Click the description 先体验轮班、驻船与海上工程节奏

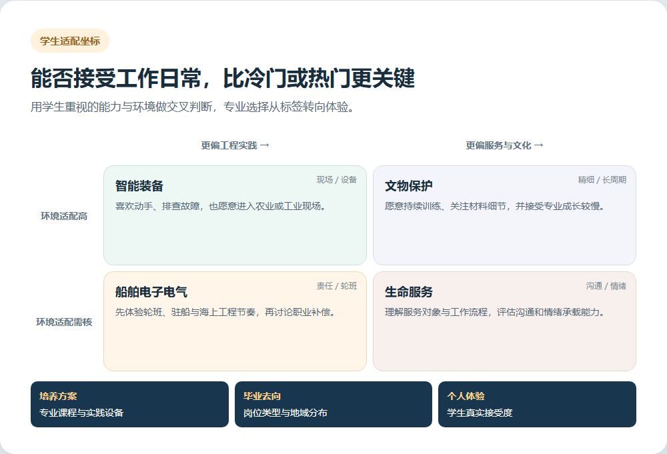(x=225, y=313)
